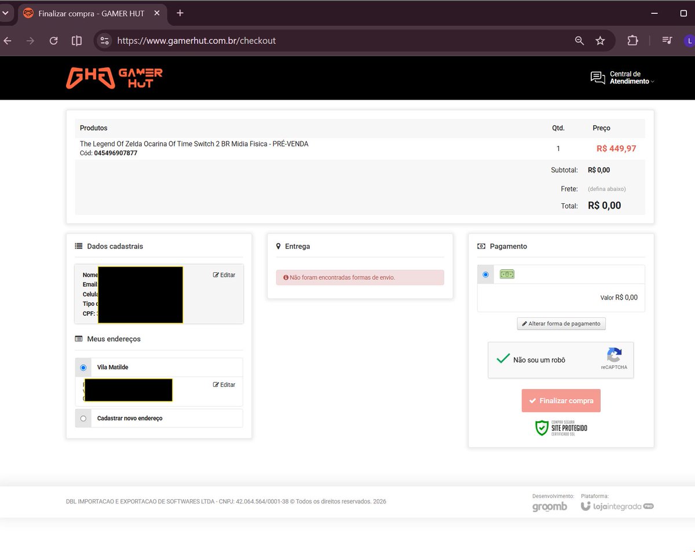This screenshot has height=552, width=695.
Task: Bookmark this page with the star icon
Action: [x=600, y=41]
